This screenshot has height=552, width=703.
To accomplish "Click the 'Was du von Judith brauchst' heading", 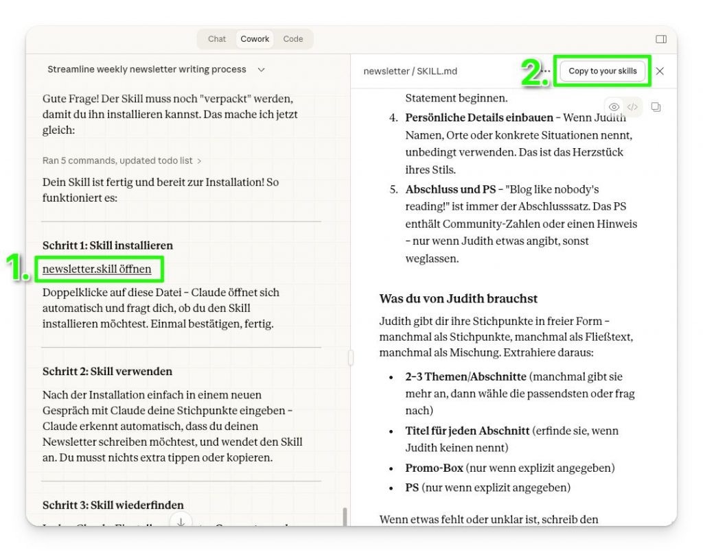I will click(458, 298).
